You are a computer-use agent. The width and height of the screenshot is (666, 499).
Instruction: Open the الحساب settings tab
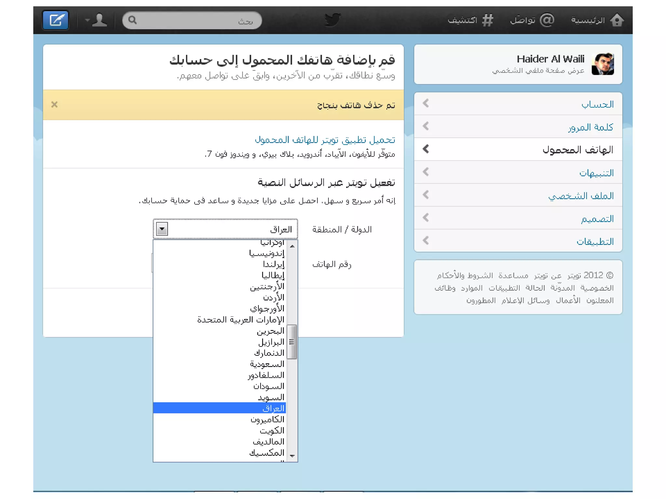597,104
